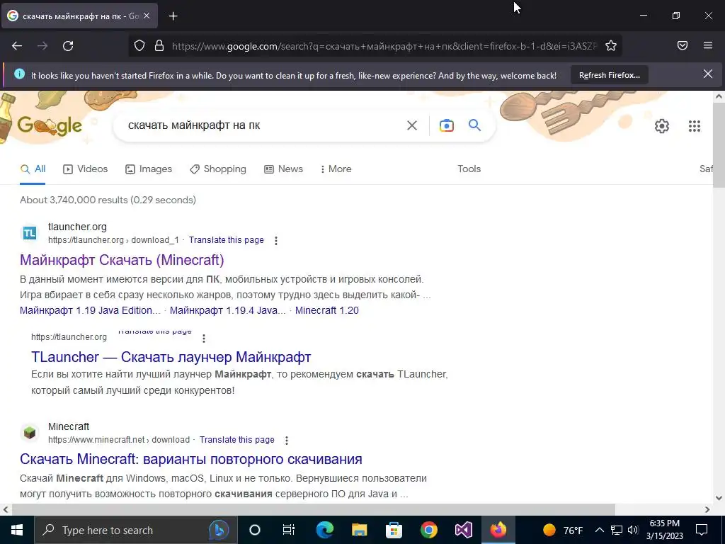The image size is (725, 544).
Task: Open Скачать Minecraft: варианты повторного скачивания result
Action: pyautogui.click(x=191, y=459)
